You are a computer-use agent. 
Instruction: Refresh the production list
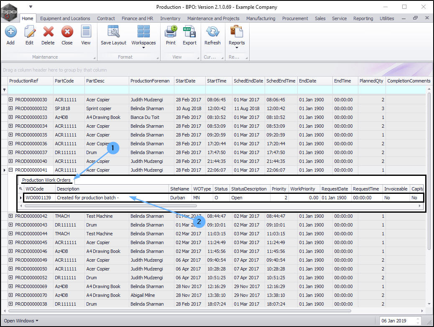pyautogui.click(x=212, y=35)
